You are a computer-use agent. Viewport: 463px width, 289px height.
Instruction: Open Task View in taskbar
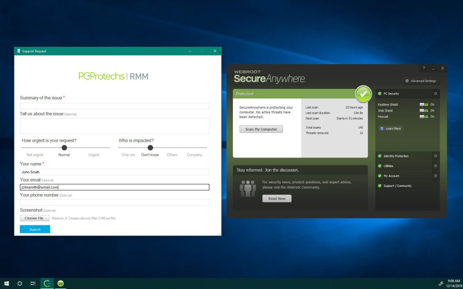point(33,284)
